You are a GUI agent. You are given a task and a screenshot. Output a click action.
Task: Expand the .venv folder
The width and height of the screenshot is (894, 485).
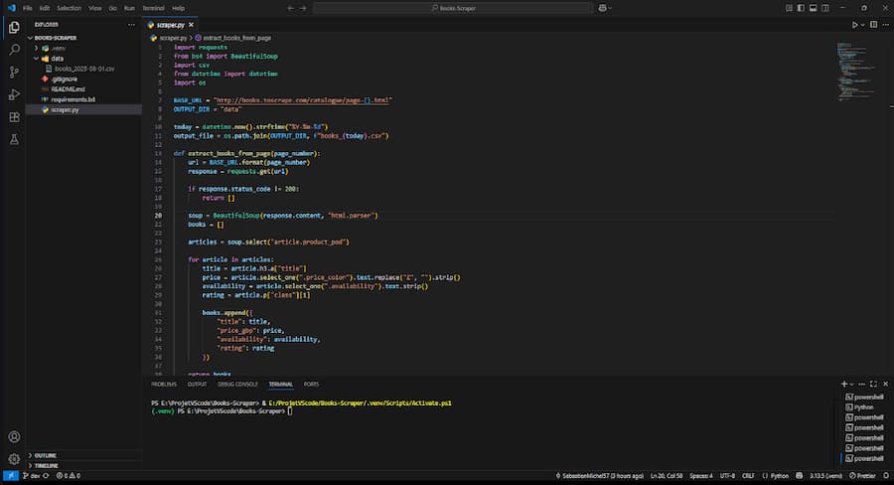58,48
